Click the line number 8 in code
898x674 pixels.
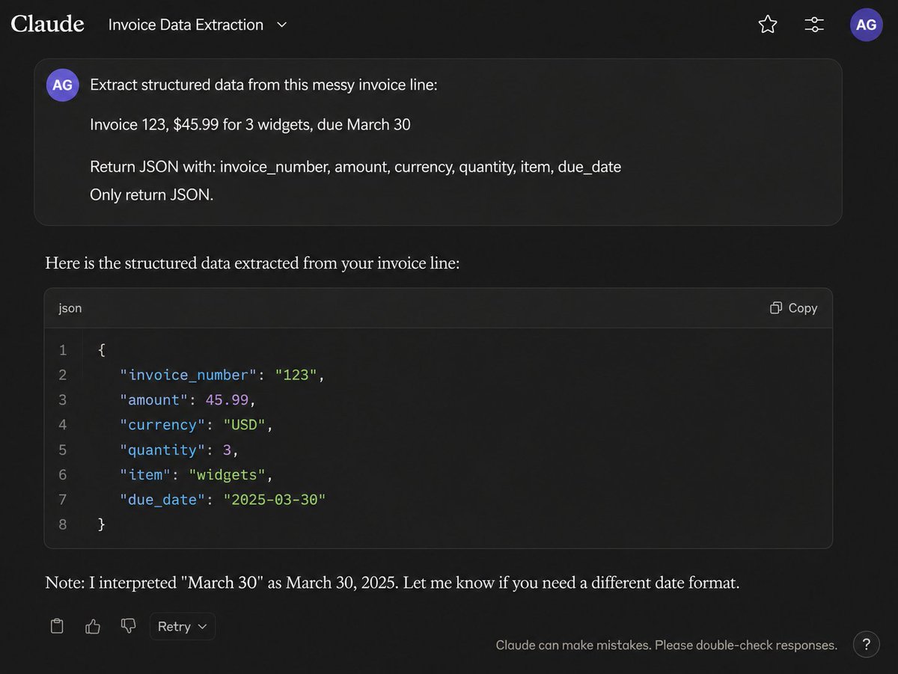[x=63, y=524]
